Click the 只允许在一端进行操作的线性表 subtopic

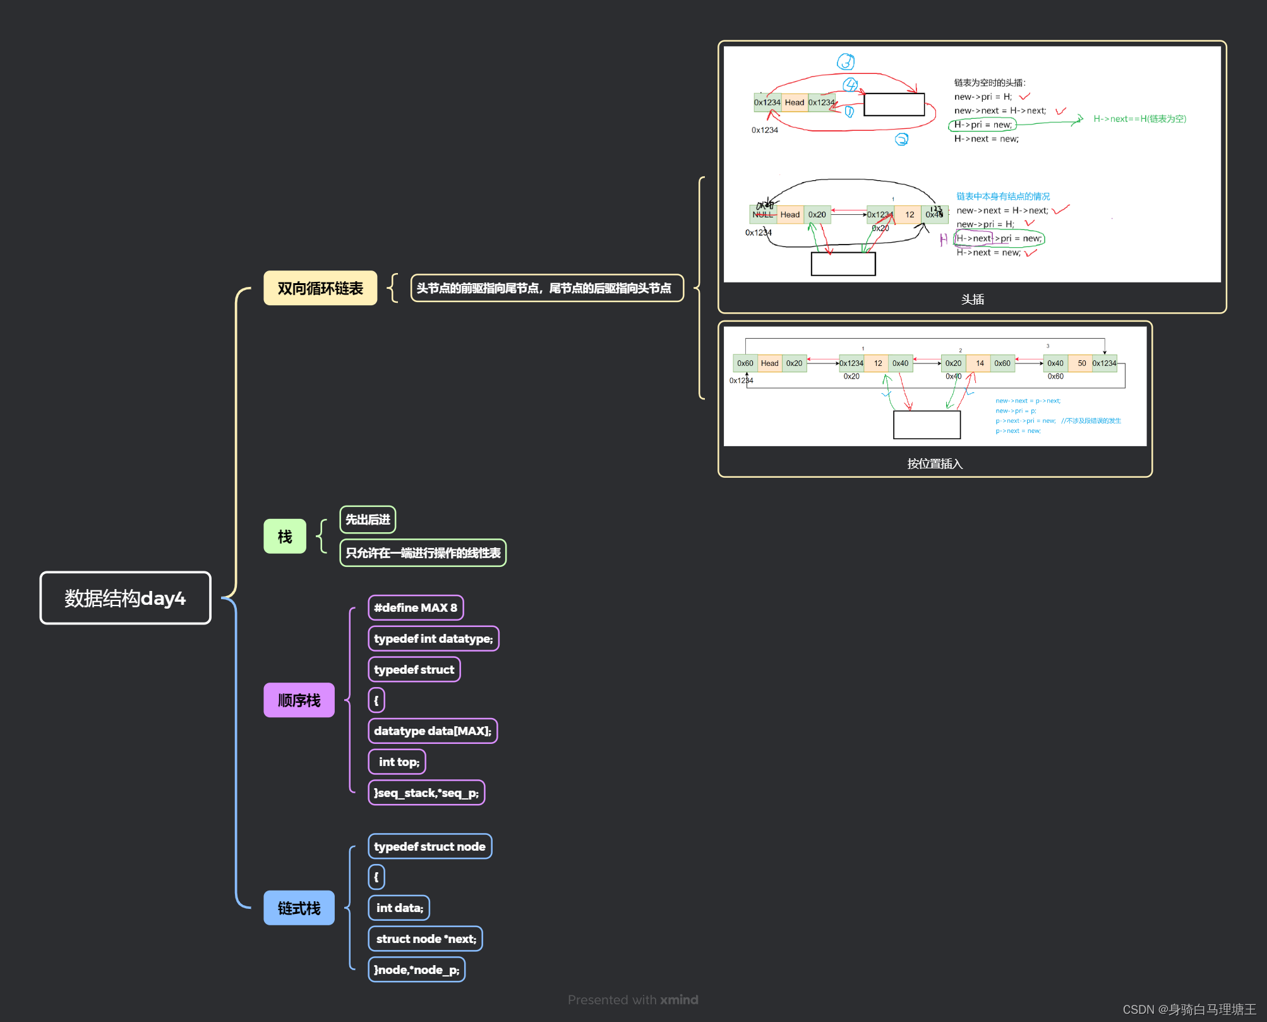coord(423,553)
